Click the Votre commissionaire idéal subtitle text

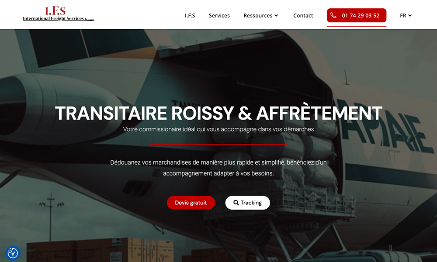218,129
